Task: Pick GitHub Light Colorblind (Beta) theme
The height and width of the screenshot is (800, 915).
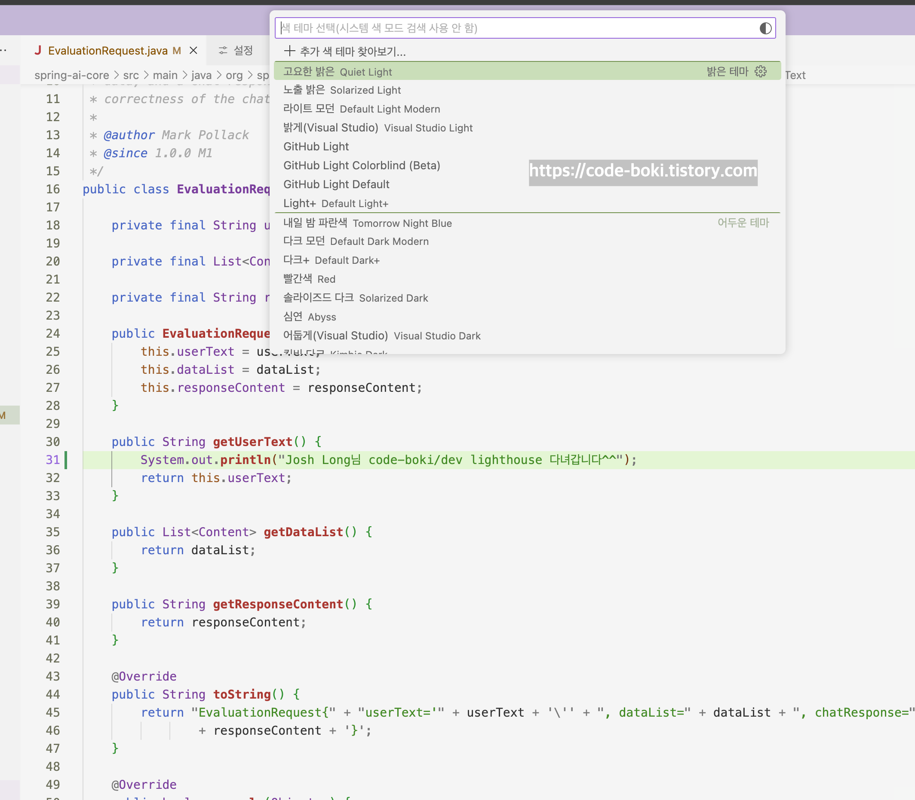Action: (362, 165)
